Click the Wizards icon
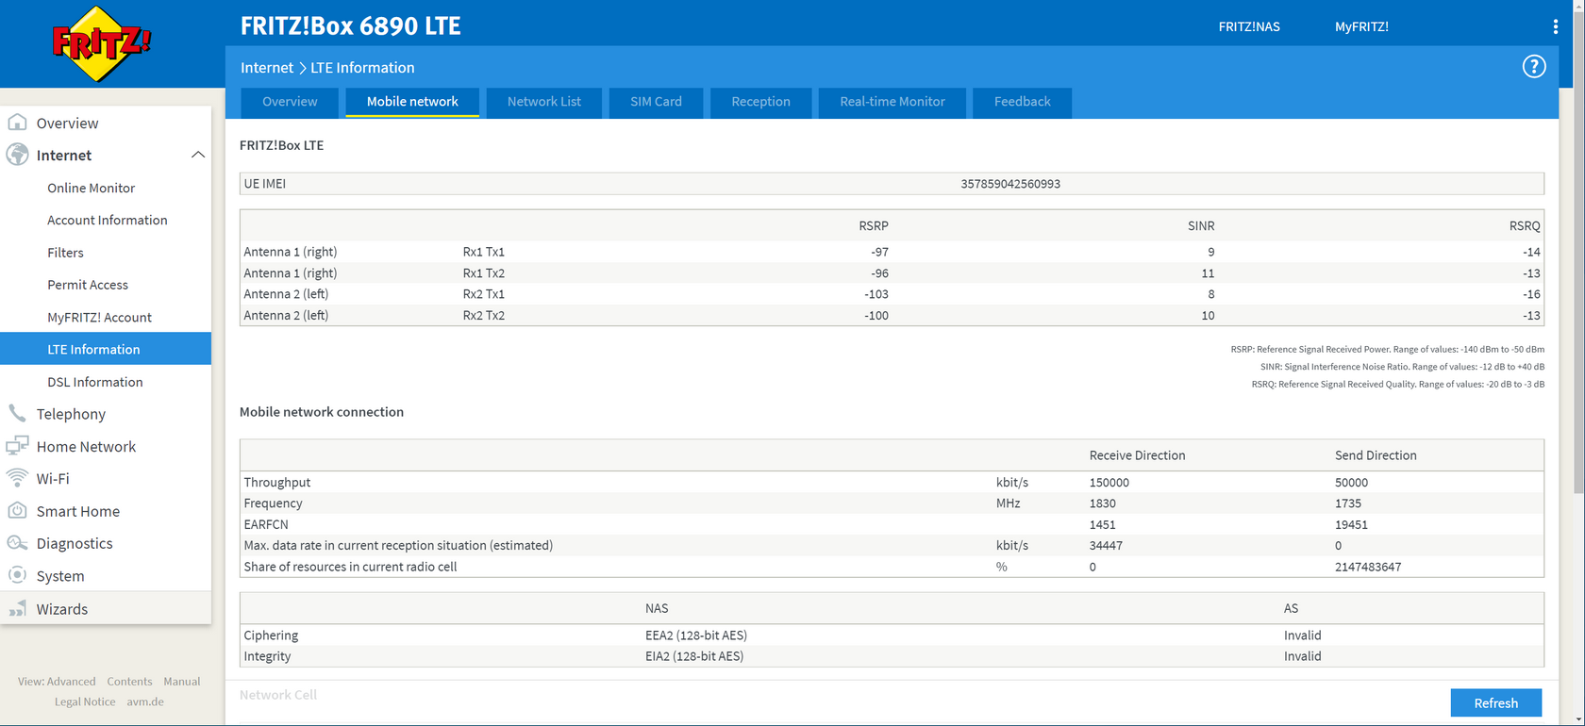Screen dimensions: 1585x726 click(17, 608)
